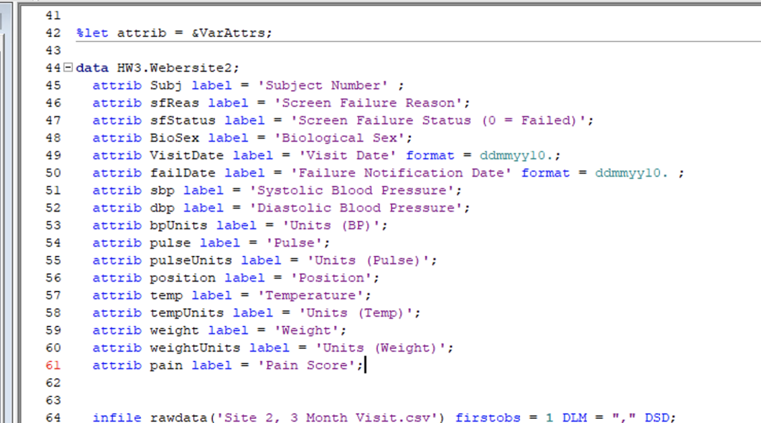Click line number 42

(x=53, y=32)
